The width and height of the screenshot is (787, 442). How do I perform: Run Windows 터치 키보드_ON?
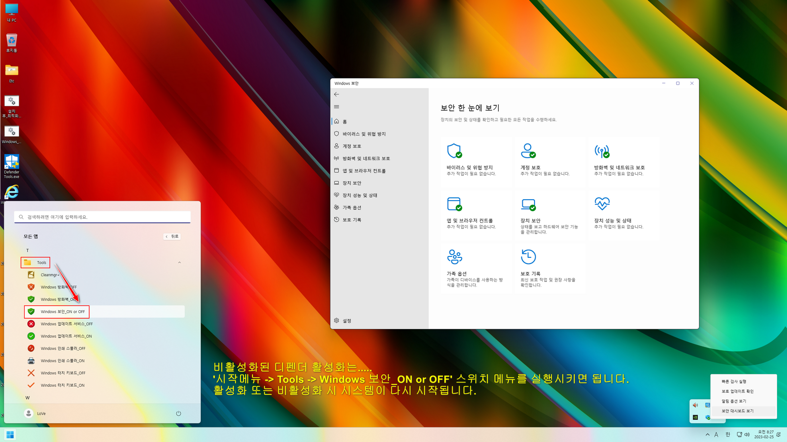pyautogui.click(x=104, y=385)
